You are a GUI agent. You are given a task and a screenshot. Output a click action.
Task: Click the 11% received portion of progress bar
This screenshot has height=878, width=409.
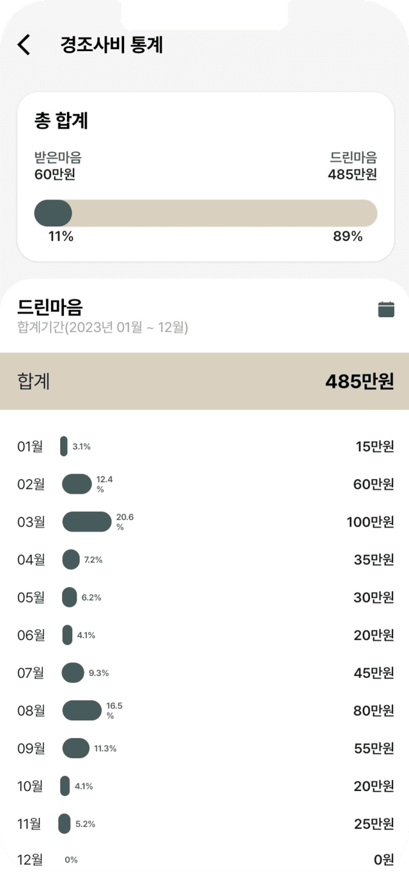click(53, 213)
